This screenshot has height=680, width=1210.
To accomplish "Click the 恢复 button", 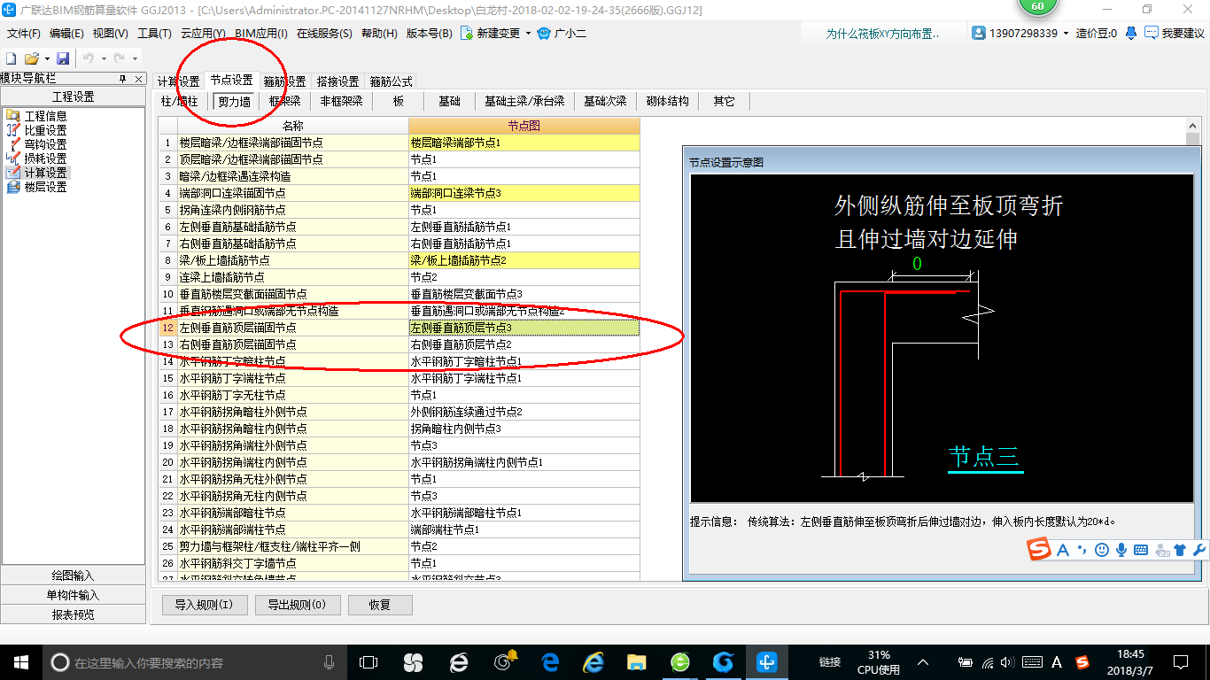I will [x=380, y=605].
